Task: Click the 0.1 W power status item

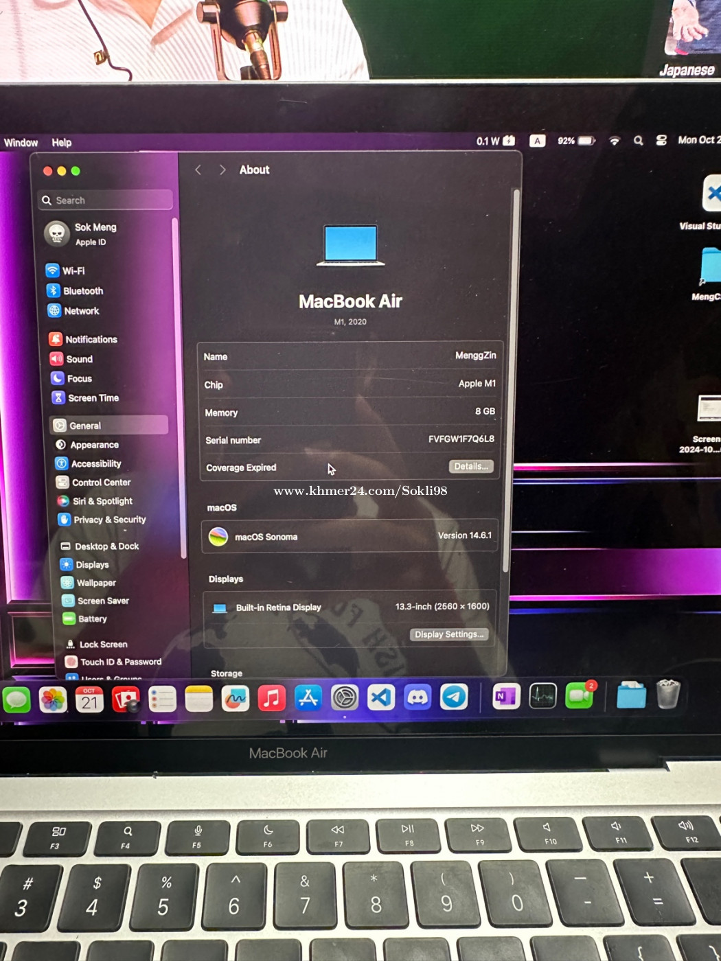Action: click(495, 141)
